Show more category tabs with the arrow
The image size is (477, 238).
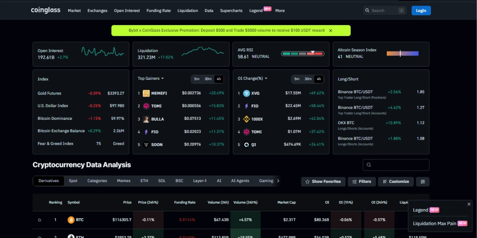[x=278, y=181]
